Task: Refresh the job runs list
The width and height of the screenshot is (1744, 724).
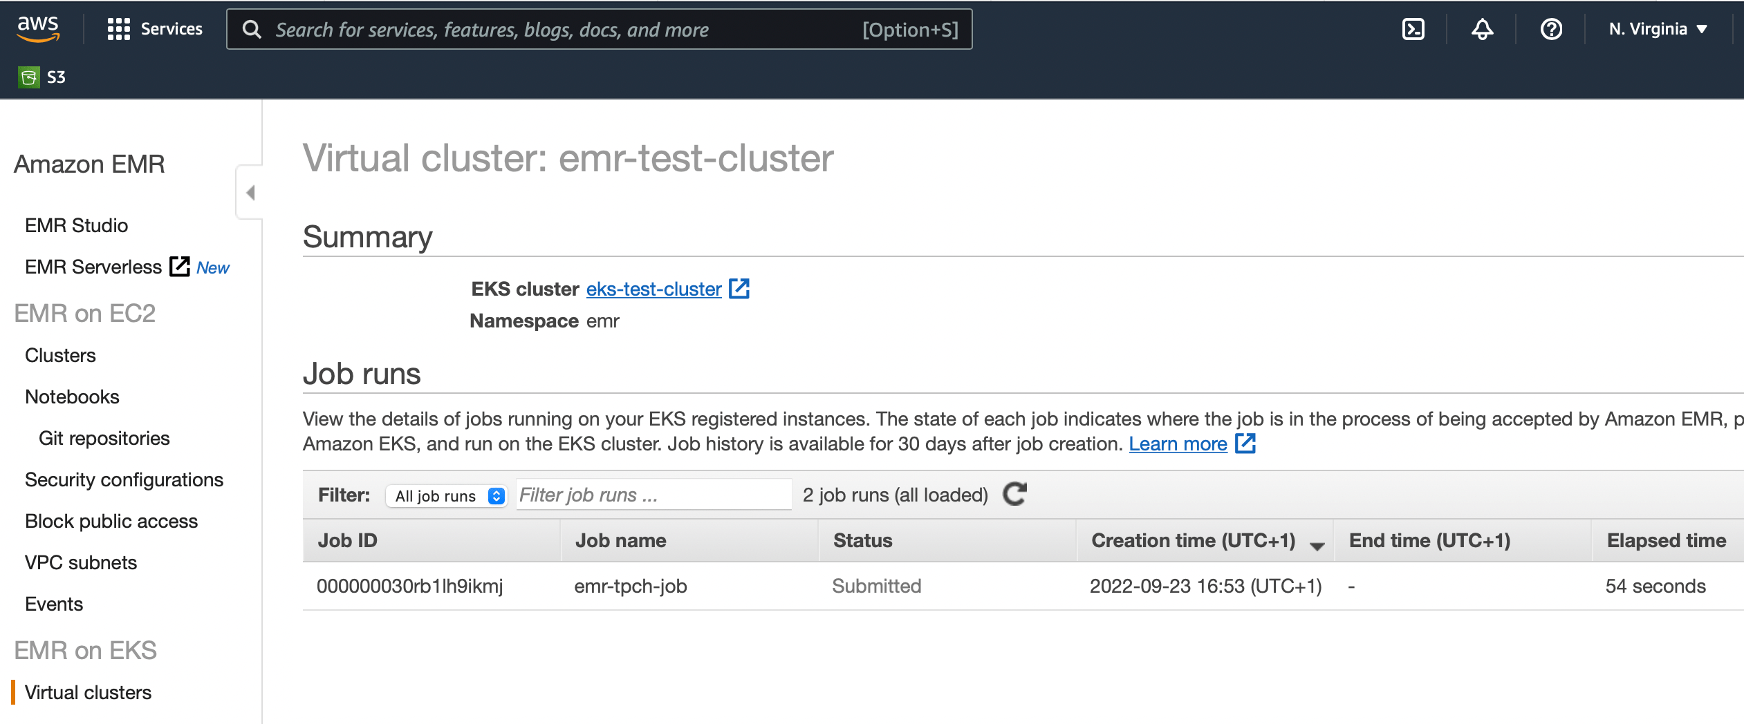Action: click(x=1015, y=495)
